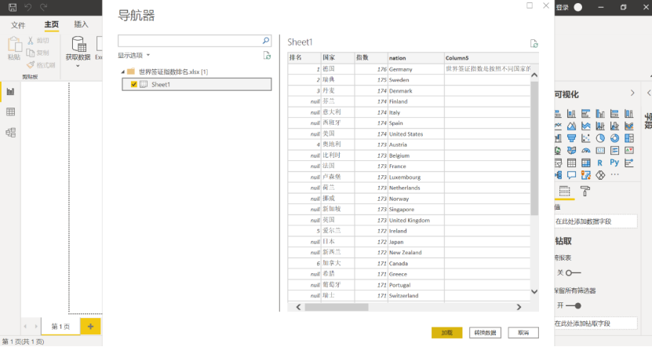This screenshot has width=652, height=347.
Task: Click the preview scrollbar down arrow
Action: (534, 292)
